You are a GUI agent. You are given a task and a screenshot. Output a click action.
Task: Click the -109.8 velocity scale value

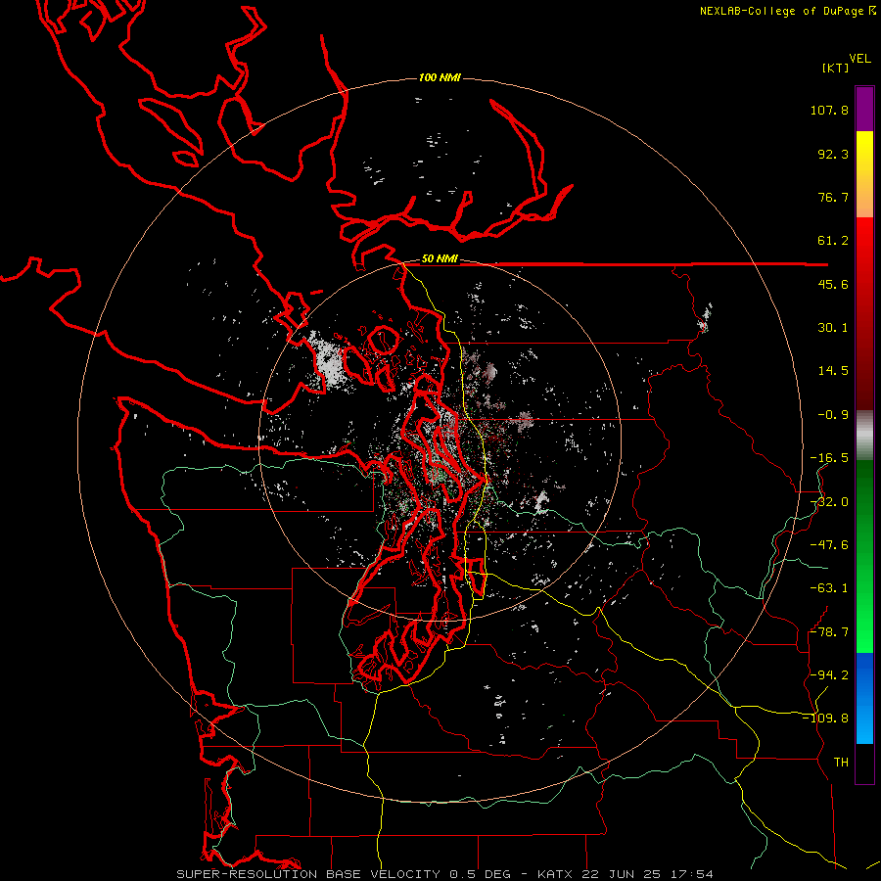(x=825, y=719)
